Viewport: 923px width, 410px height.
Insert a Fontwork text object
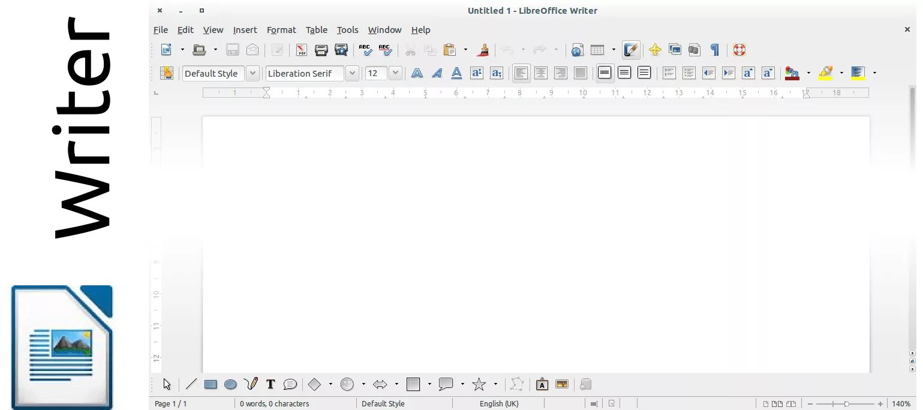pyautogui.click(x=542, y=384)
